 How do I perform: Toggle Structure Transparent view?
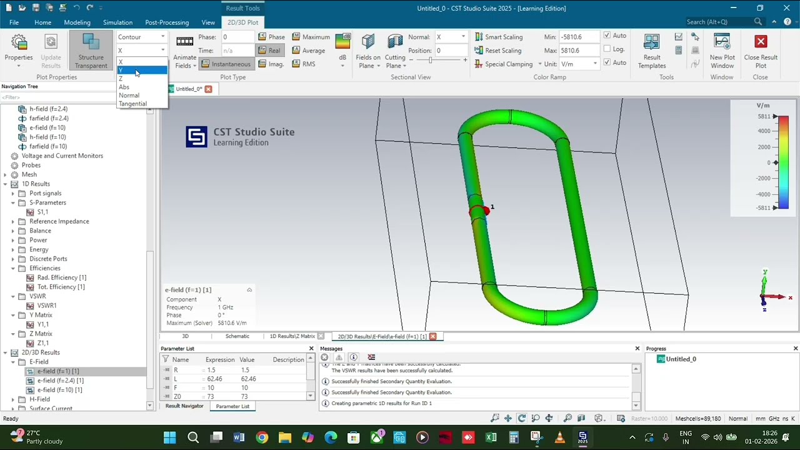point(91,50)
